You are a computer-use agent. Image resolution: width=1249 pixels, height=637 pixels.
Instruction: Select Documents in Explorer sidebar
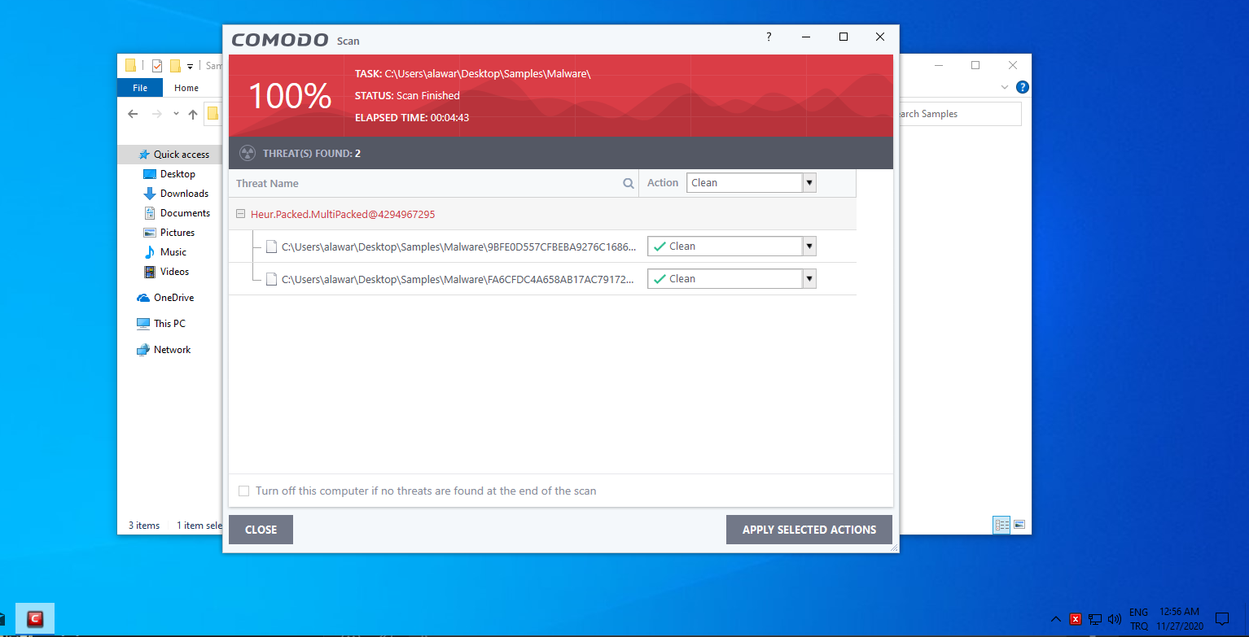coord(185,213)
